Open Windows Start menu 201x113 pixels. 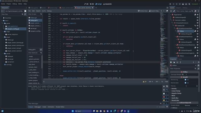pos(73,111)
